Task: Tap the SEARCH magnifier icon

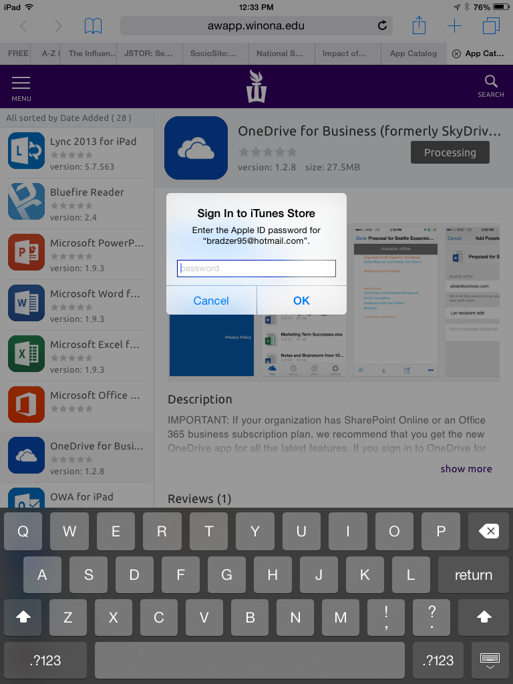Action: pyautogui.click(x=491, y=86)
